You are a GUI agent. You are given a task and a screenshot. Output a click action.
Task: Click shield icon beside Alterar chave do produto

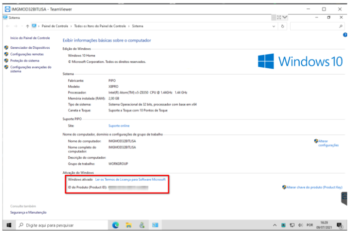pos(284,187)
